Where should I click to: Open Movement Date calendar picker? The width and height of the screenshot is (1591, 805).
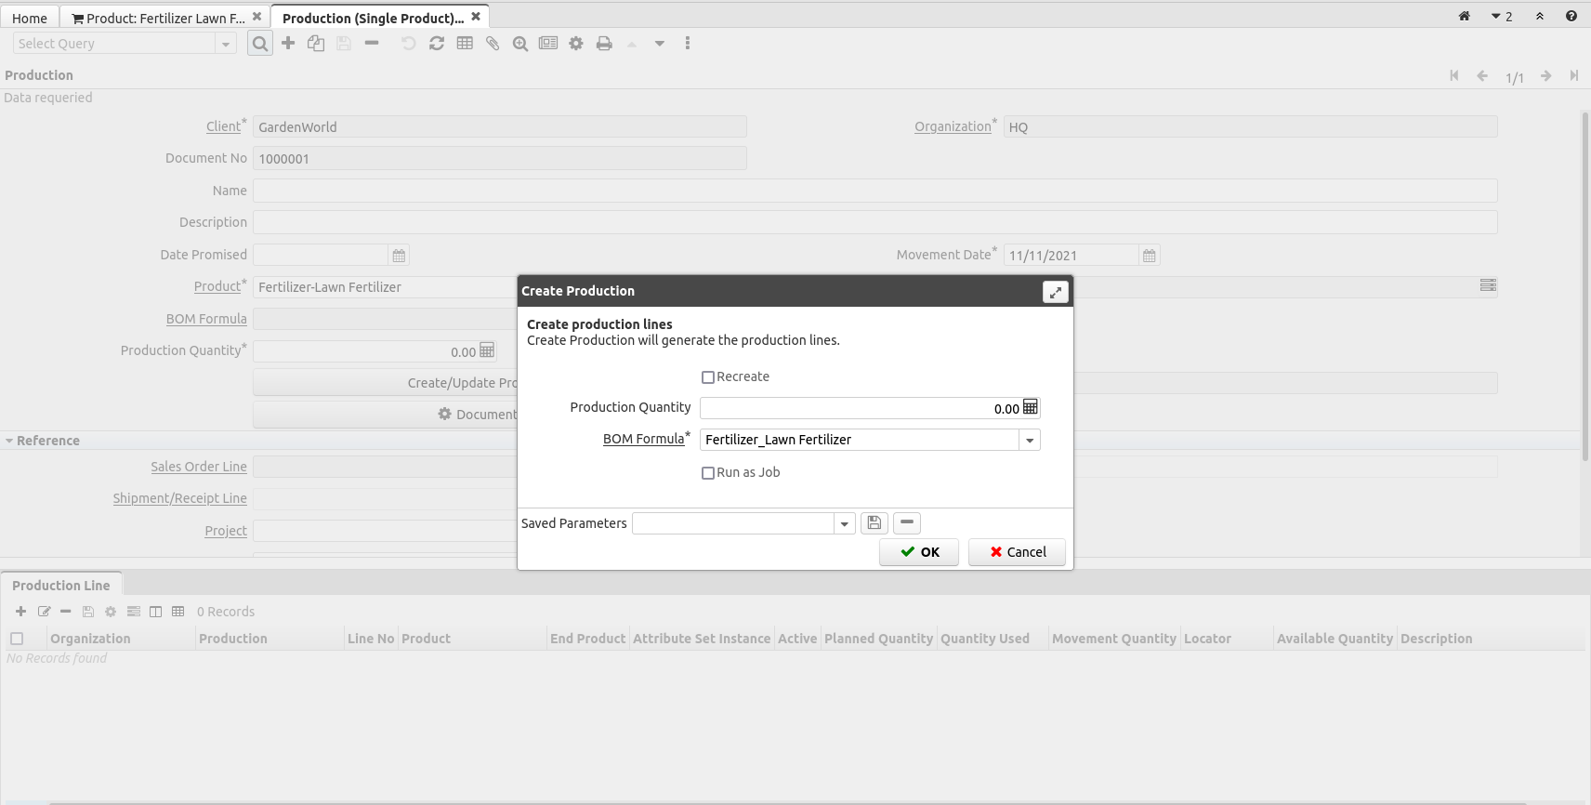coord(1150,256)
